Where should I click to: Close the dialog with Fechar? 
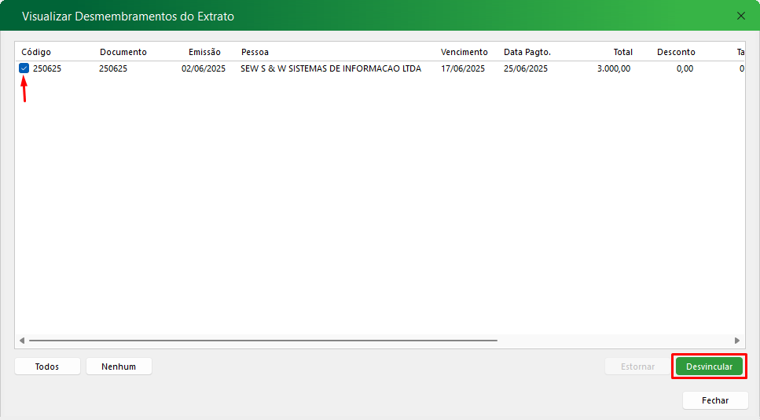[715, 400]
